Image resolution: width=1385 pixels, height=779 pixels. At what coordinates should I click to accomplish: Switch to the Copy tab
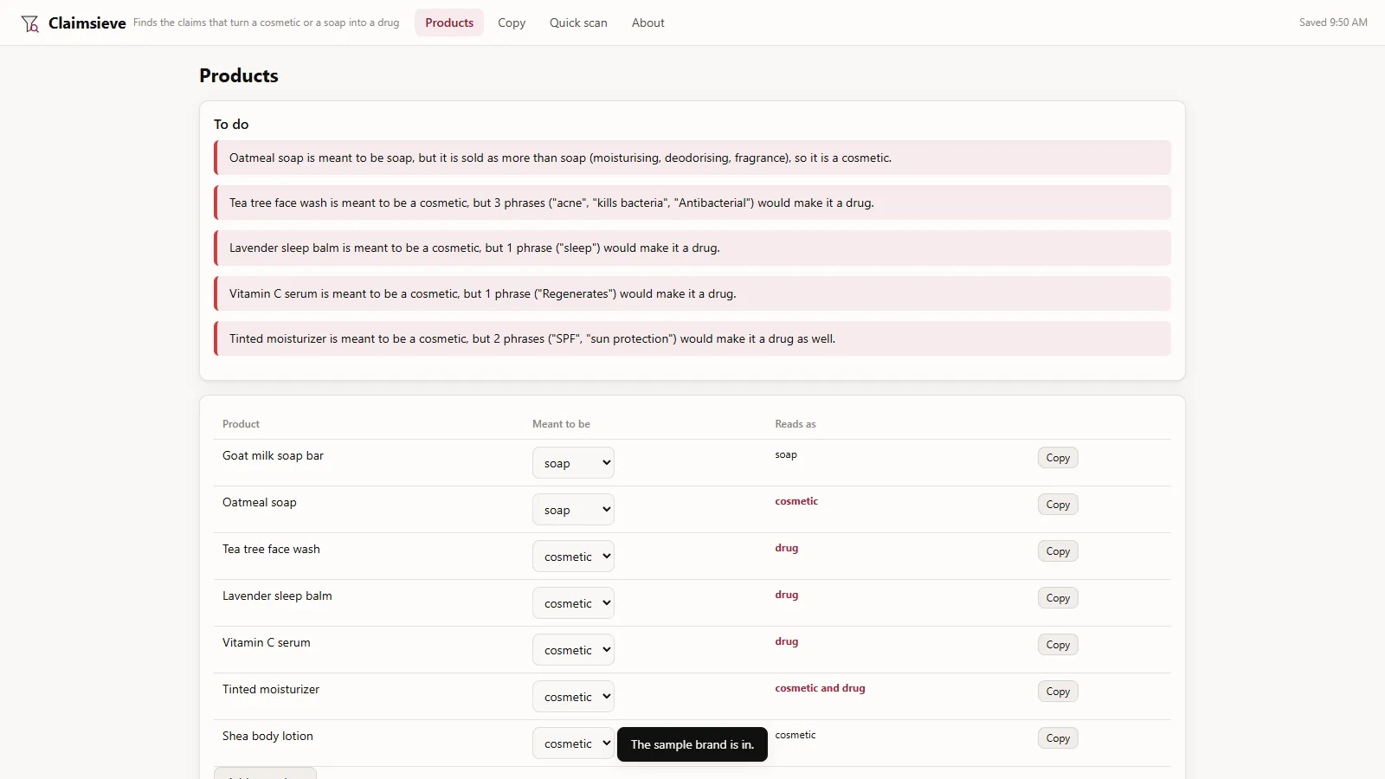click(x=512, y=23)
